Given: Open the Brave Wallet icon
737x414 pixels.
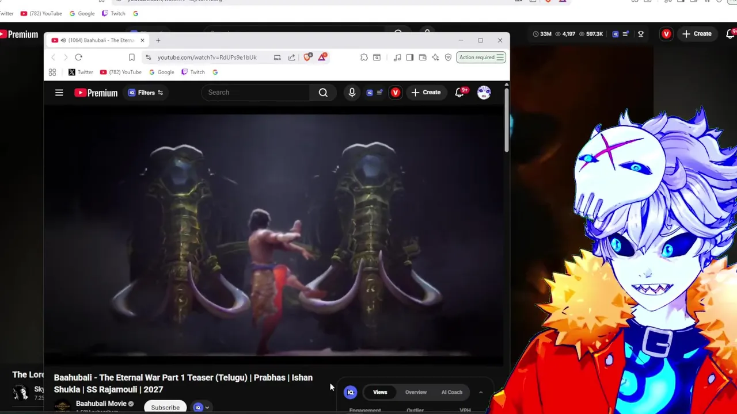Looking at the screenshot, I should click(x=423, y=57).
